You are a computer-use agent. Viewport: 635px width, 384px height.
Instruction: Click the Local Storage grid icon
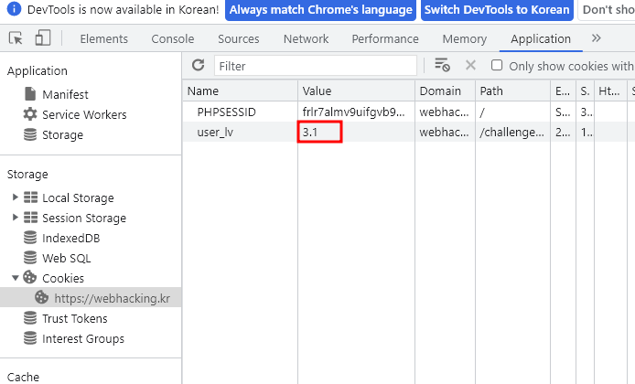pos(30,197)
